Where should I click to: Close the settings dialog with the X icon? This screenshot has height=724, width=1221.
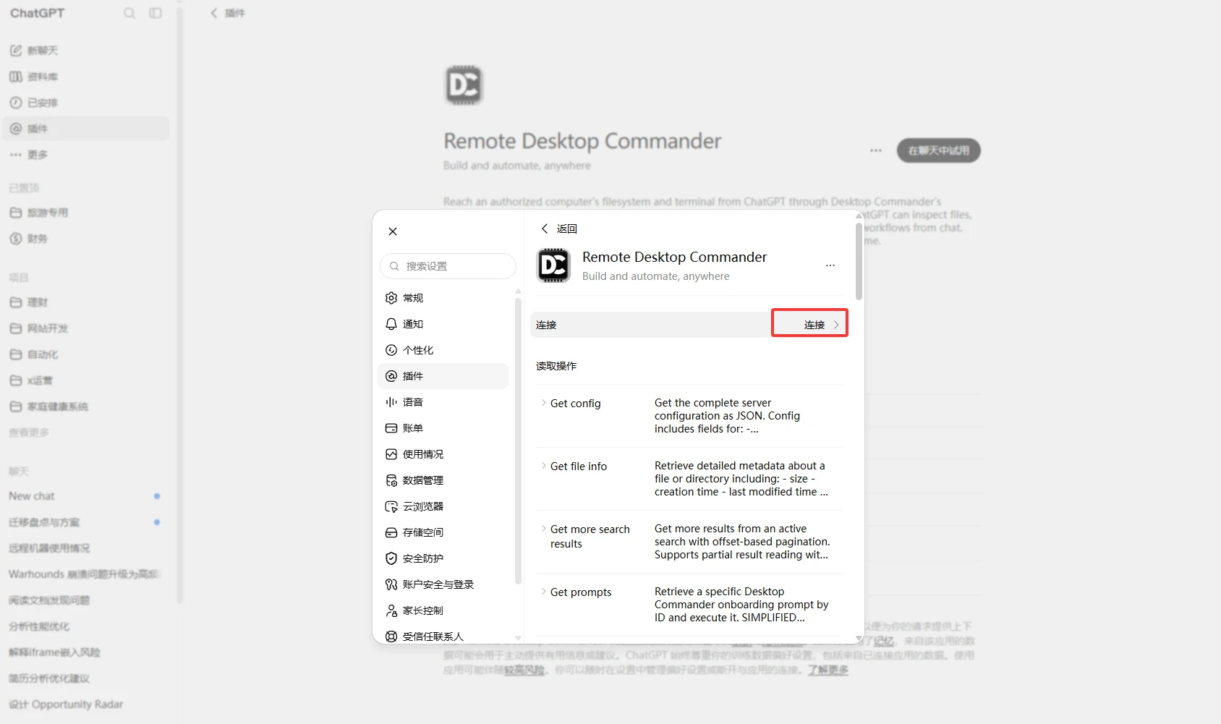tap(393, 231)
